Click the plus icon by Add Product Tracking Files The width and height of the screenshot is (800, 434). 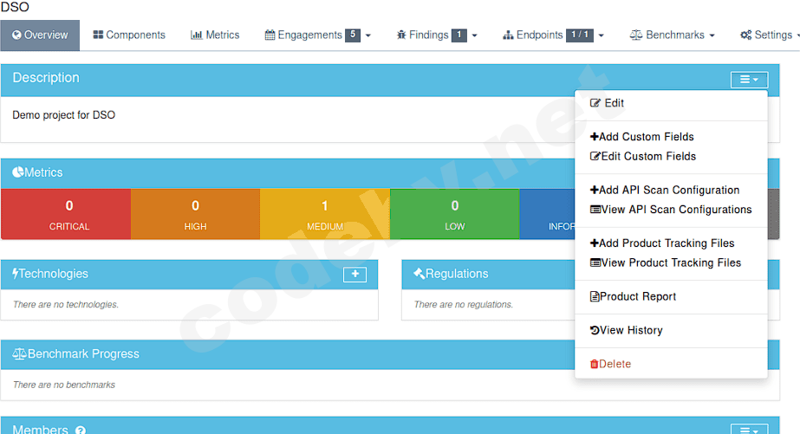[x=594, y=243]
